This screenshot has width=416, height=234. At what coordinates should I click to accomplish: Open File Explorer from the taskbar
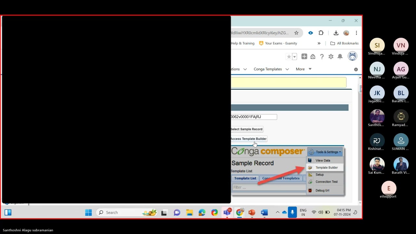pyautogui.click(x=189, y=213)
